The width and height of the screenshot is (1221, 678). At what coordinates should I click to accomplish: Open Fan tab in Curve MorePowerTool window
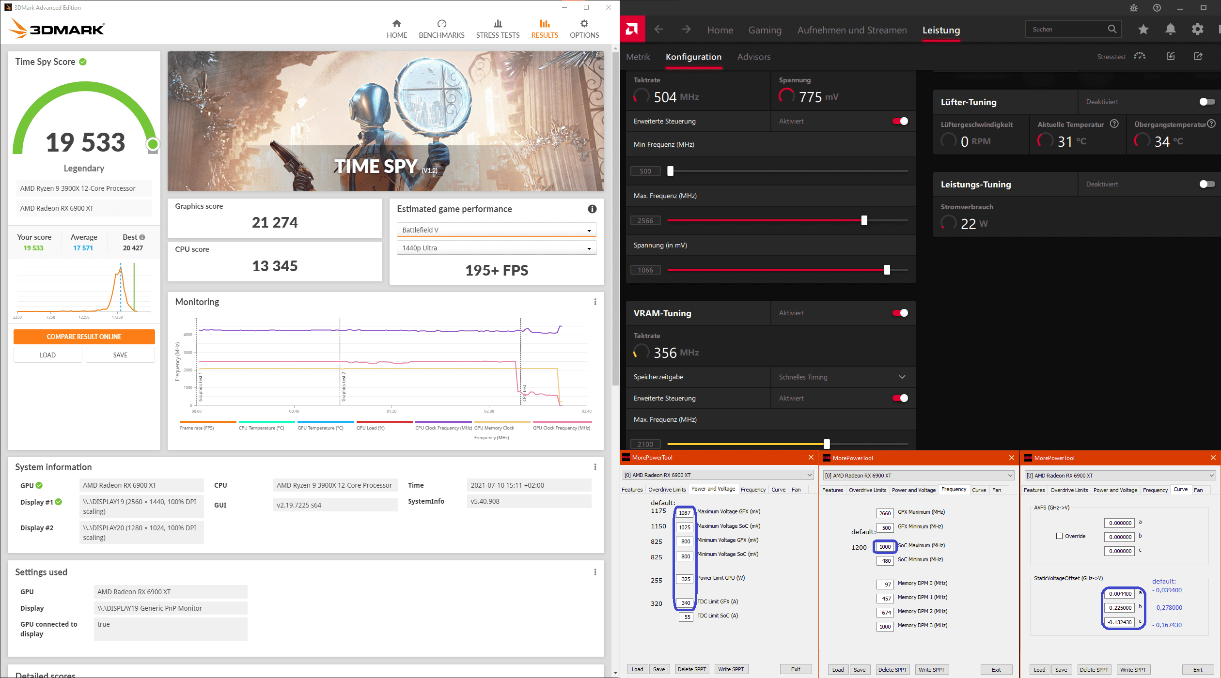tap(1198, 490)
